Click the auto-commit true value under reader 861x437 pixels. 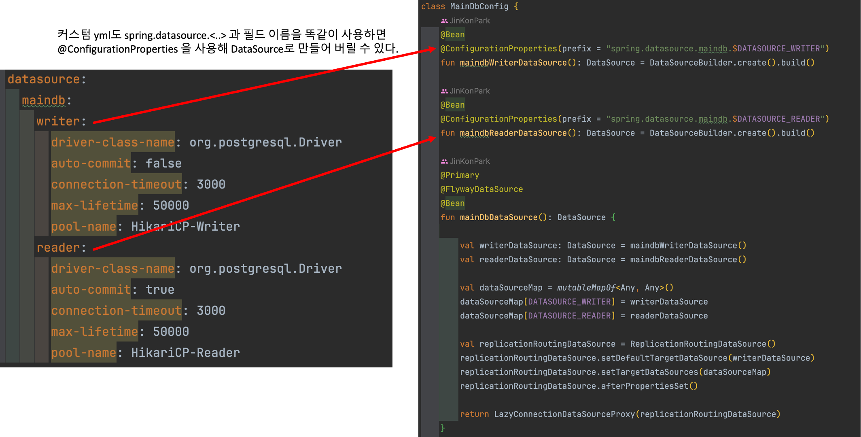pyautogui.click(x=160, y=290)
